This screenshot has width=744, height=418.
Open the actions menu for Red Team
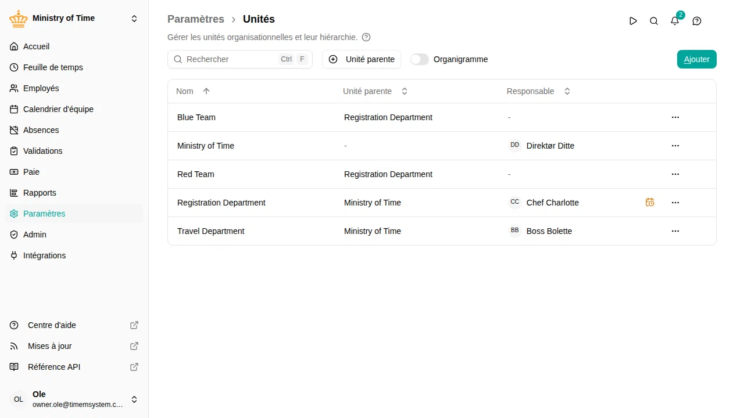(x=675, y=174)
